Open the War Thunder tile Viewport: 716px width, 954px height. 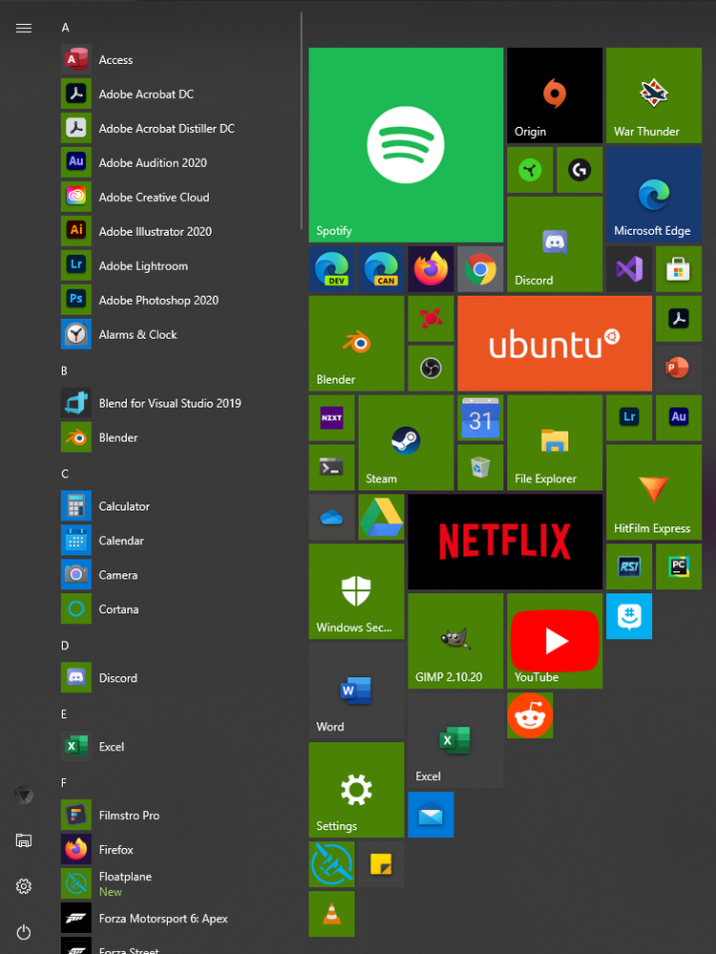click(654, 95)
